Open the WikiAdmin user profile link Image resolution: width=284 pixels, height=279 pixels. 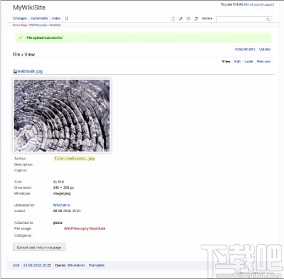coord(241,4)
